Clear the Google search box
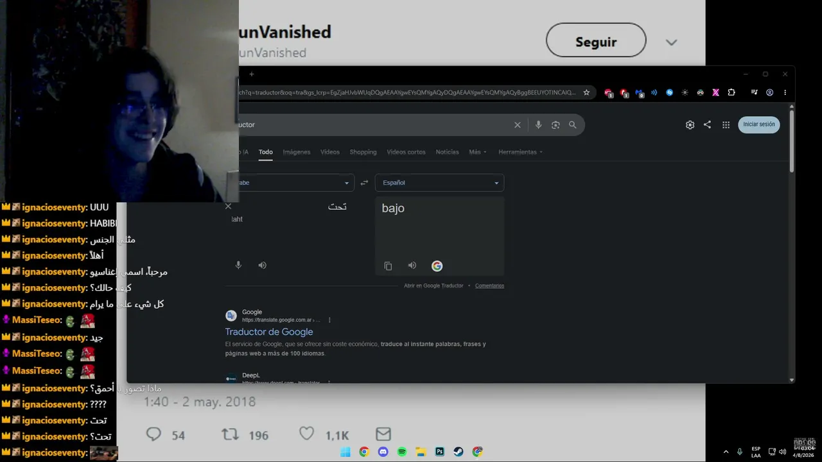The width and height of the screenshot is (822, 462). 517,125
